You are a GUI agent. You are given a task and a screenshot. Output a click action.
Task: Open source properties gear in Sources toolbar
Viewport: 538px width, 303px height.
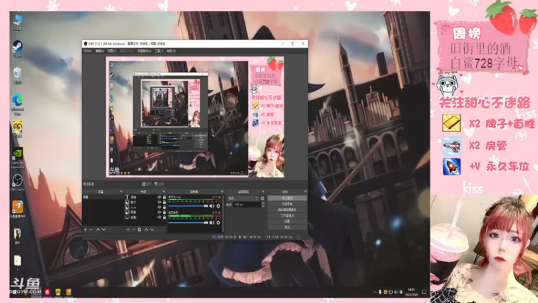click(x=139, y=229)
